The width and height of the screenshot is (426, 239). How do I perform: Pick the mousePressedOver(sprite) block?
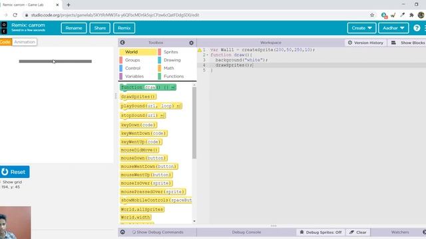tap(153, 192)
